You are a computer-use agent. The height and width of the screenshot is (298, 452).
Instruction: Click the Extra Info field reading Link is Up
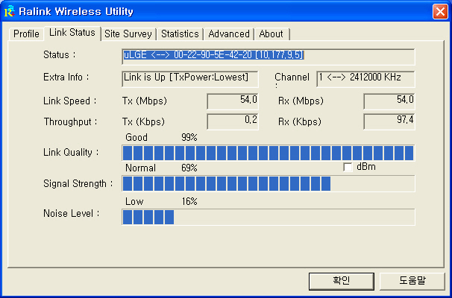[x=190, y=78]
